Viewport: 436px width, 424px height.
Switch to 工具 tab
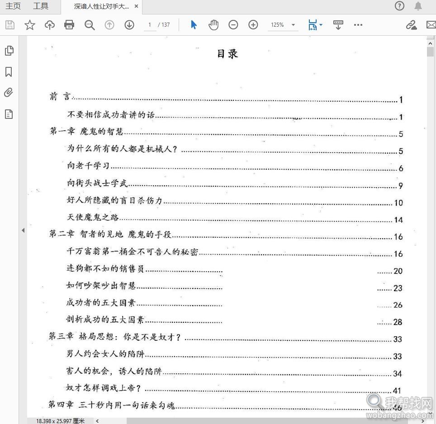pyautogui.click(x=41, y=6)
